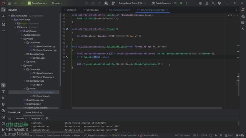This screenshot has width=246, height=138.
Task: Open the CrashCourse project dropdown
Action: click(x=38, y=3)
